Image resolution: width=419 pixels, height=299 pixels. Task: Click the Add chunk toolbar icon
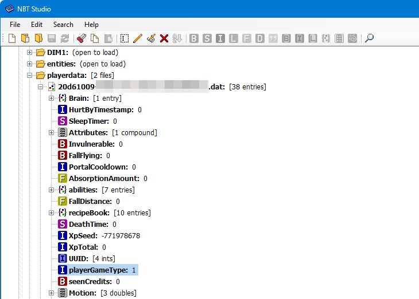point(352,38)
